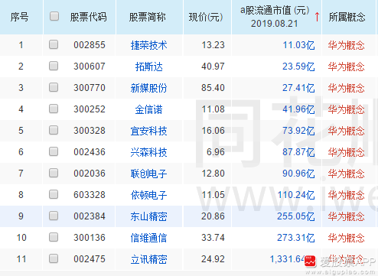This screenshot has height=276, width=378.
Task: Click market value 87.87亿
Action: coord(298,152)
